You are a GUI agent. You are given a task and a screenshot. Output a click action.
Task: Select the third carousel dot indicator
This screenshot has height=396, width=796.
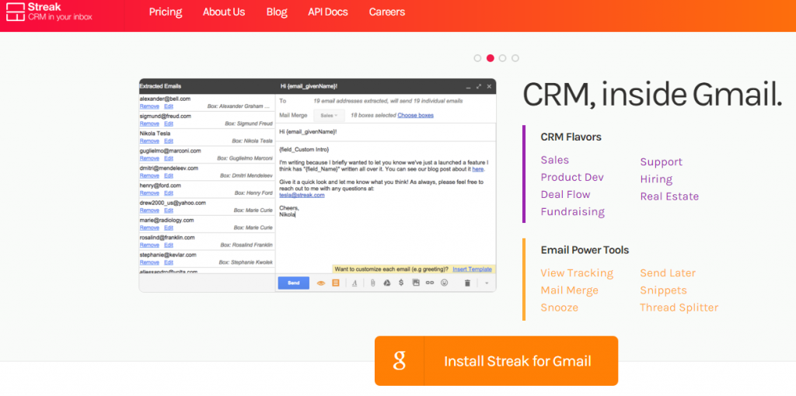point(503,58)
